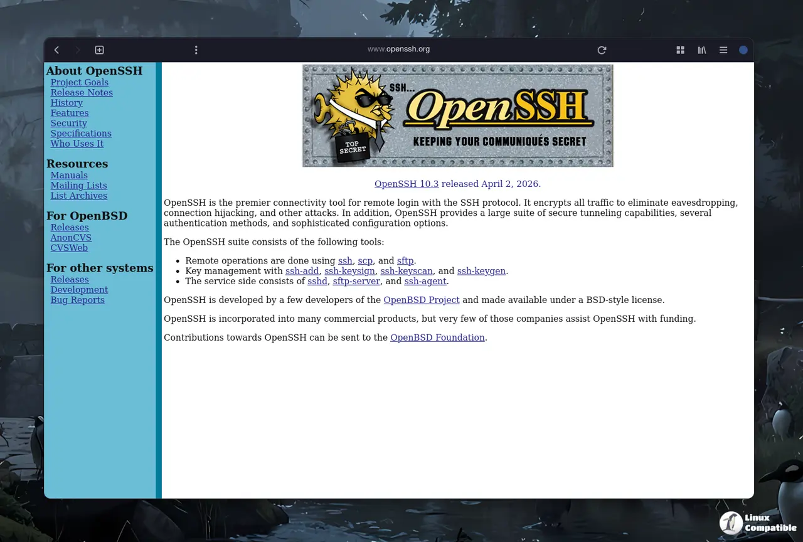Click the blue profile circle
The height and width of the screenshot is (542, 803).
click(x=743, y=50)
